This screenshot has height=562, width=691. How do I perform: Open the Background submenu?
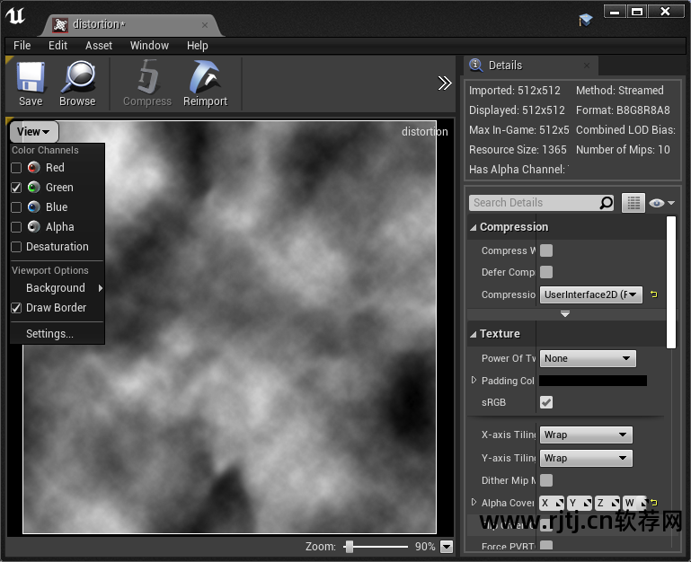point(58,288)
